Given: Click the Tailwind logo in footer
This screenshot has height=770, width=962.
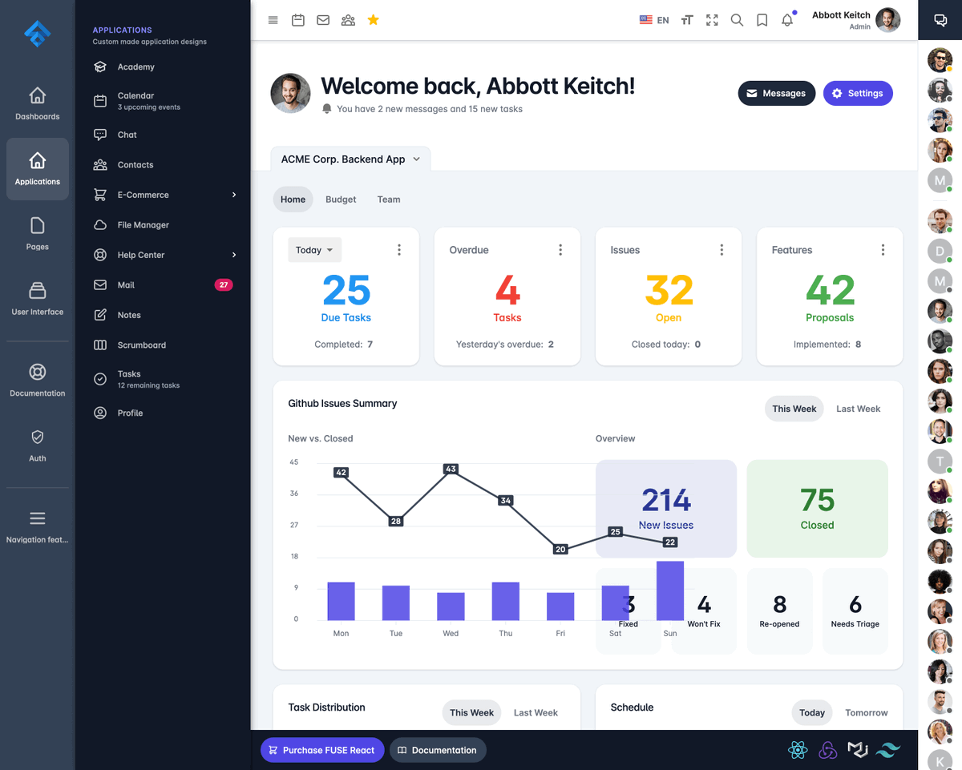Looking at the screenshot, I should coord(888,750).
